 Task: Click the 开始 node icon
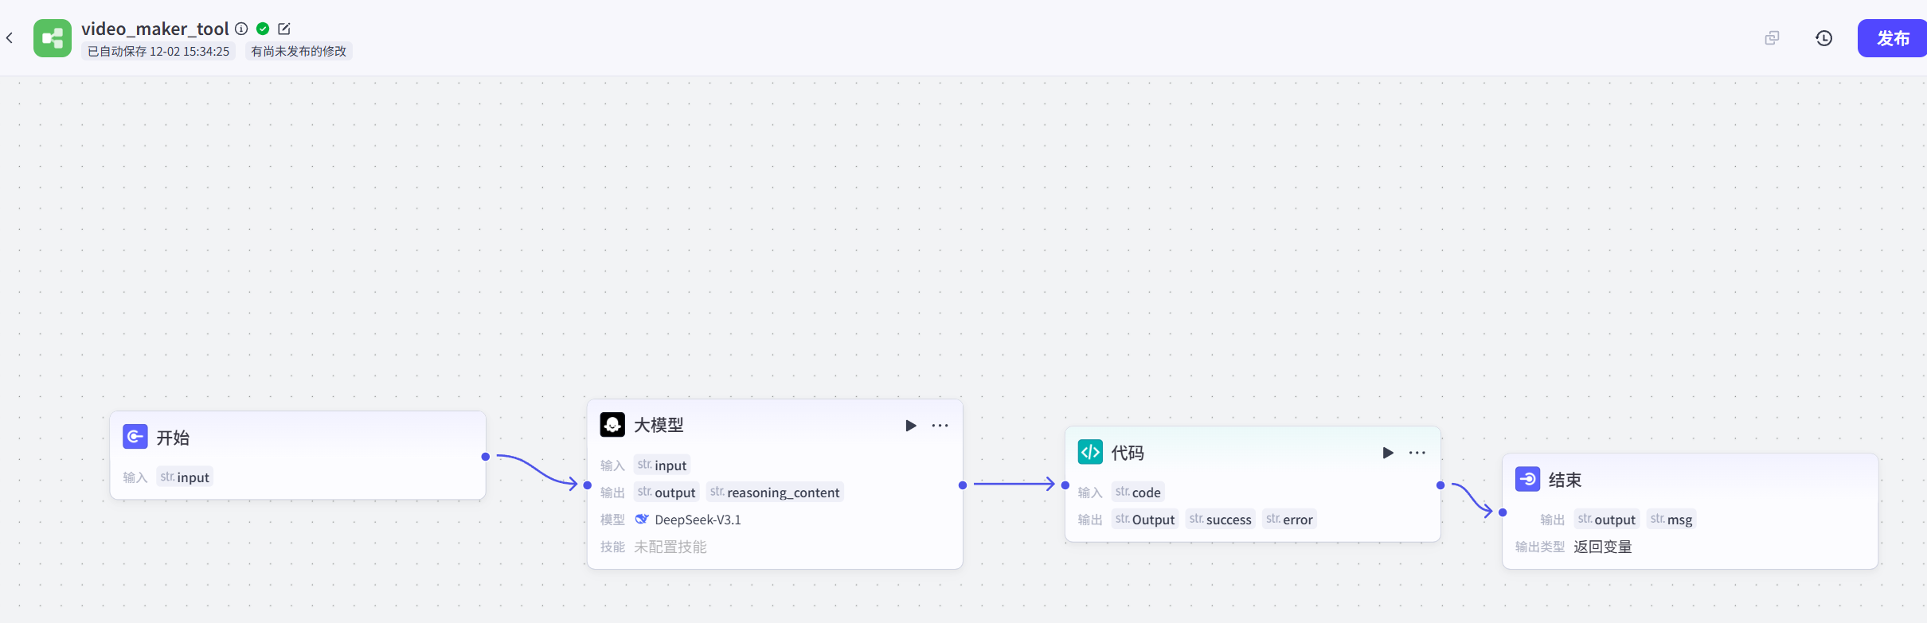coord(135,437)
